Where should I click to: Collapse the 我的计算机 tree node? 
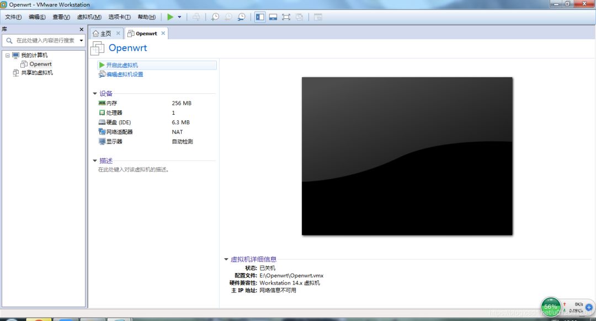(7, 56)
